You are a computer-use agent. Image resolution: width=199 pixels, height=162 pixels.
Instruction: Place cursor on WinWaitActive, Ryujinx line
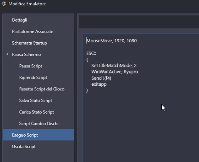115,72
